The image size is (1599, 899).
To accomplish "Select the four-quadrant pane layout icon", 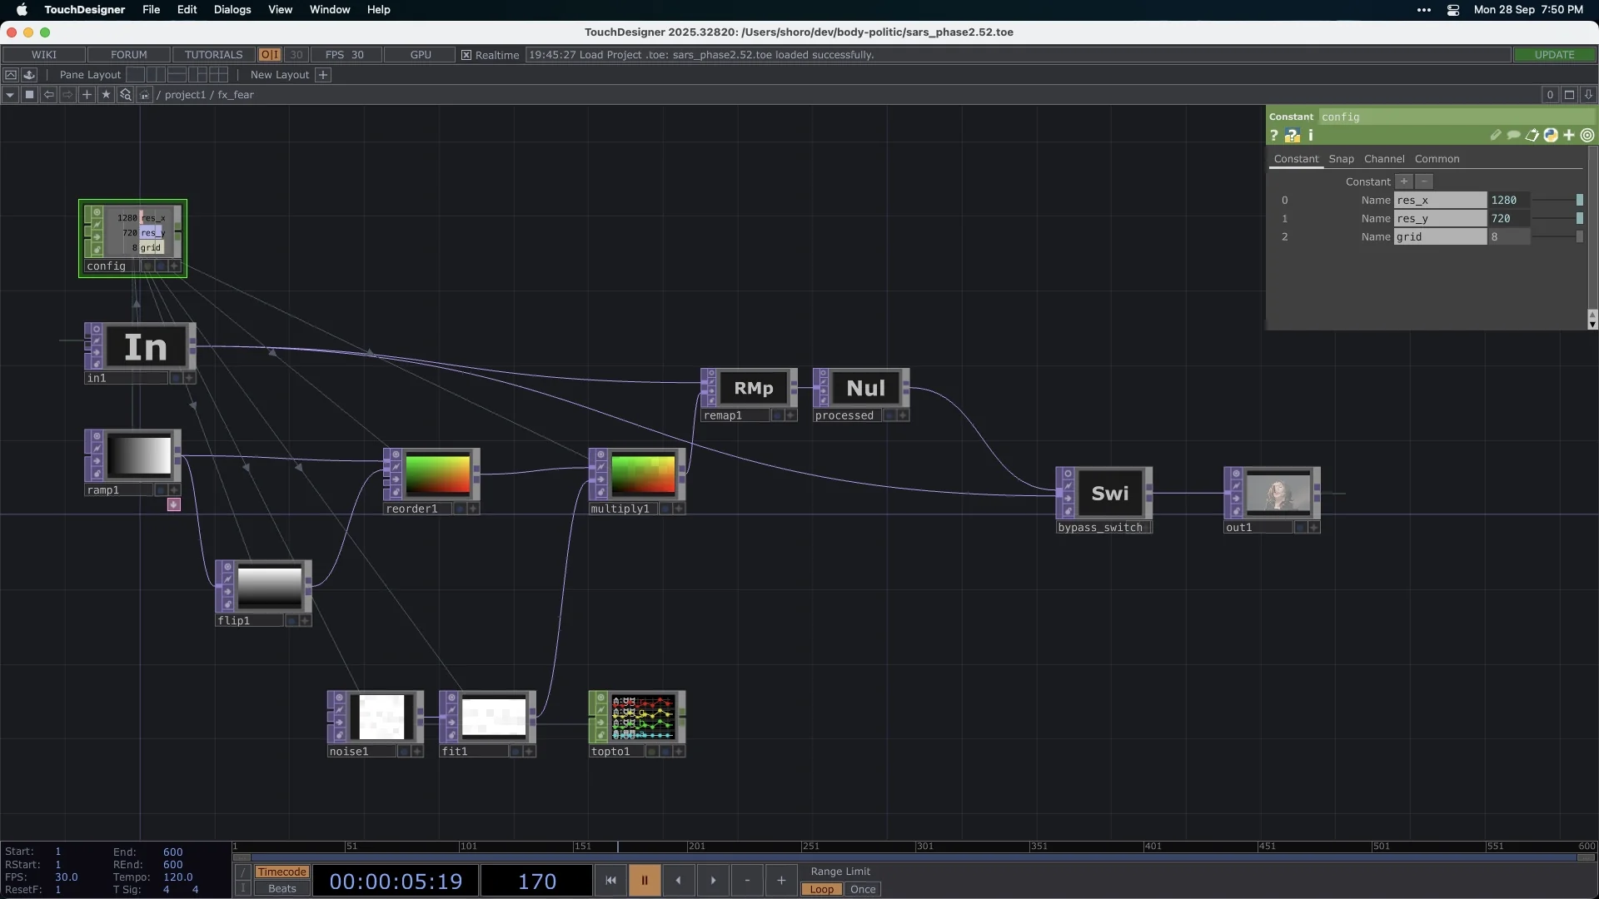I will 219,75.
